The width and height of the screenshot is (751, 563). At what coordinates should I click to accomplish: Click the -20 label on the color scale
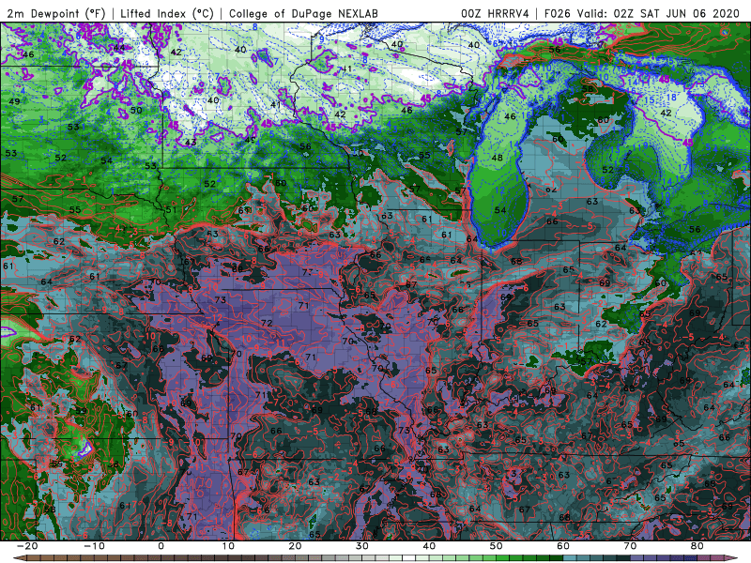click(x=27, y=546)
